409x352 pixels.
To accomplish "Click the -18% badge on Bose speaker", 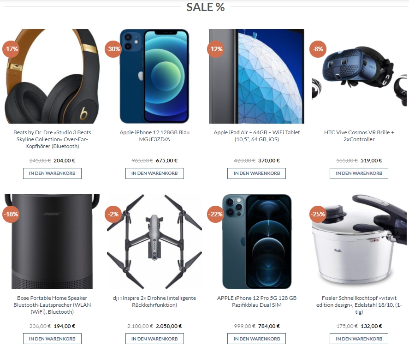I will pyautogui.click(x=11, y=214).
